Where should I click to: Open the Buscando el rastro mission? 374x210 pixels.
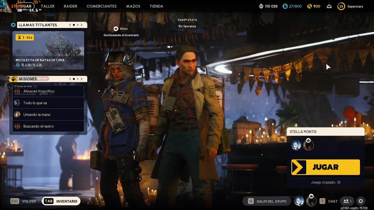(48, 126)
